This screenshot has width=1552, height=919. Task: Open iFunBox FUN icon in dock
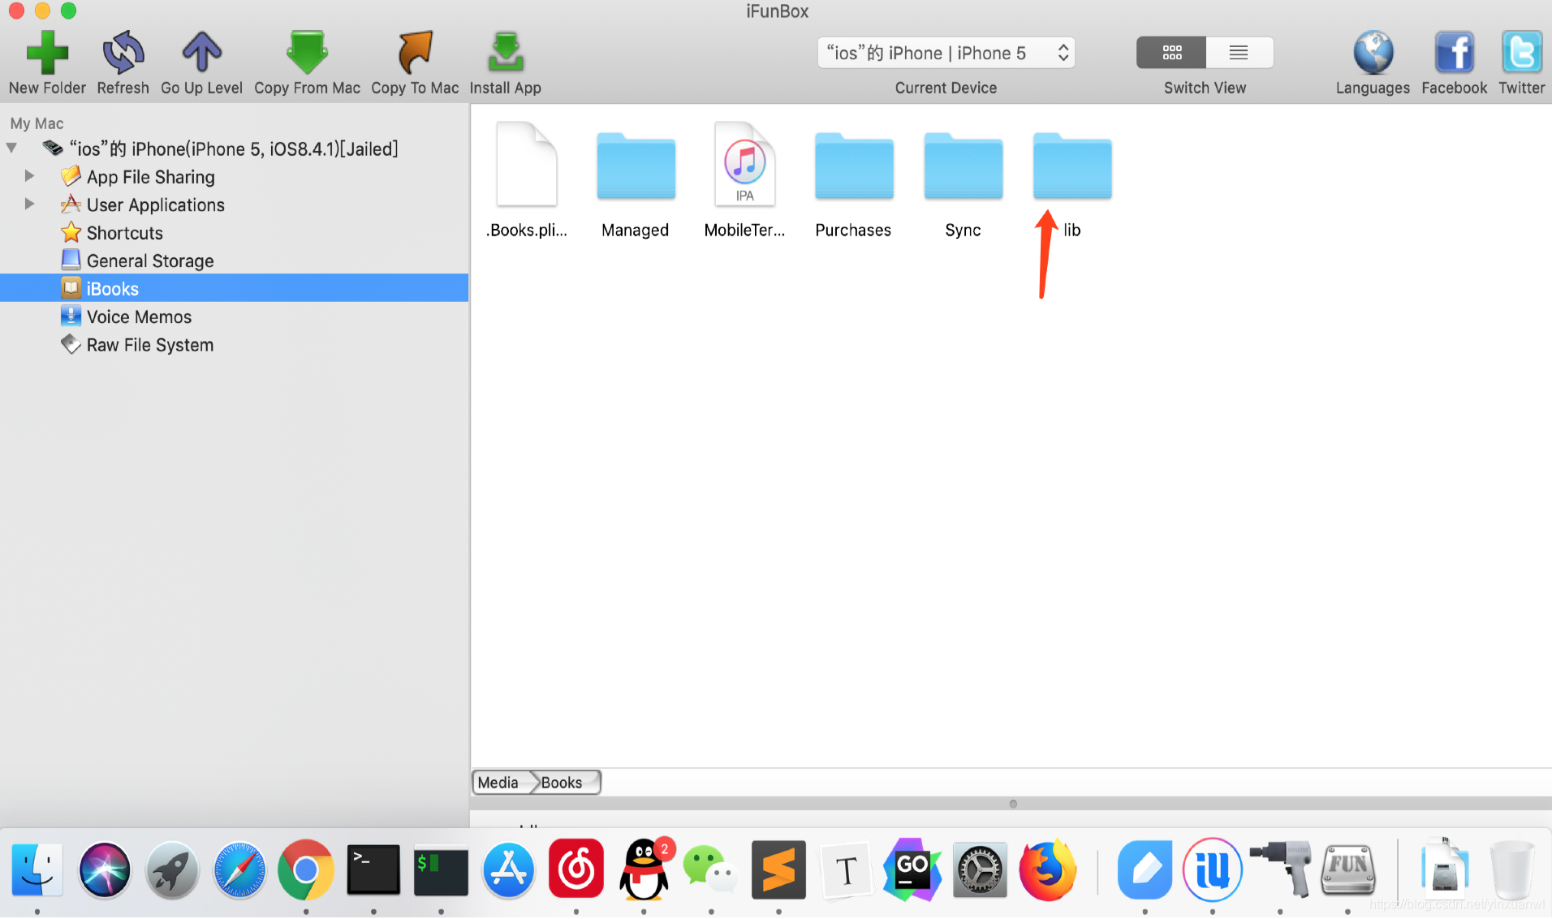tap(1347, 869)
